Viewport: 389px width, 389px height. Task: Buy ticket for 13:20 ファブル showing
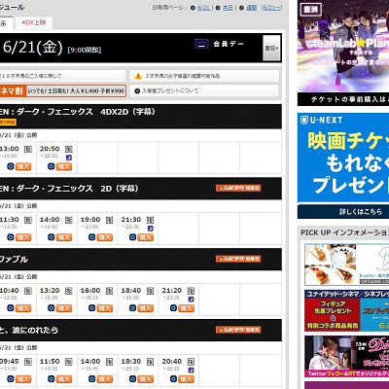point(64,308)
